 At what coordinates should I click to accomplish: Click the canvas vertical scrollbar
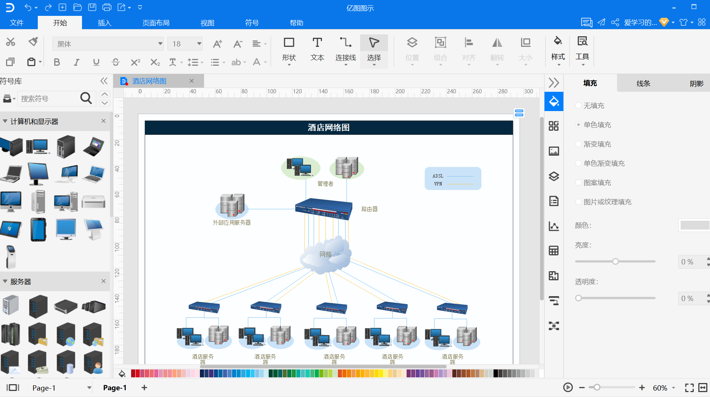541,208
